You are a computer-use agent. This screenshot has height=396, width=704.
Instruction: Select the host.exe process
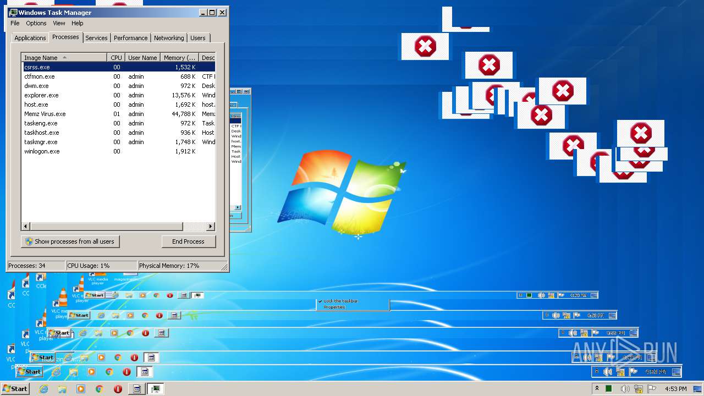click(x=118, y=105)
